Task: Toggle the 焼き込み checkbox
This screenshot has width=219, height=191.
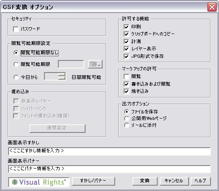Action: (126, 91)
